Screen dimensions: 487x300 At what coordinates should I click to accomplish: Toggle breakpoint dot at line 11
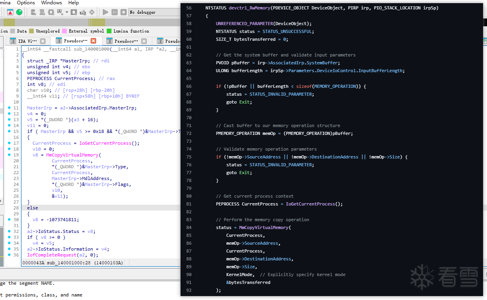click(x=9, y=108)
